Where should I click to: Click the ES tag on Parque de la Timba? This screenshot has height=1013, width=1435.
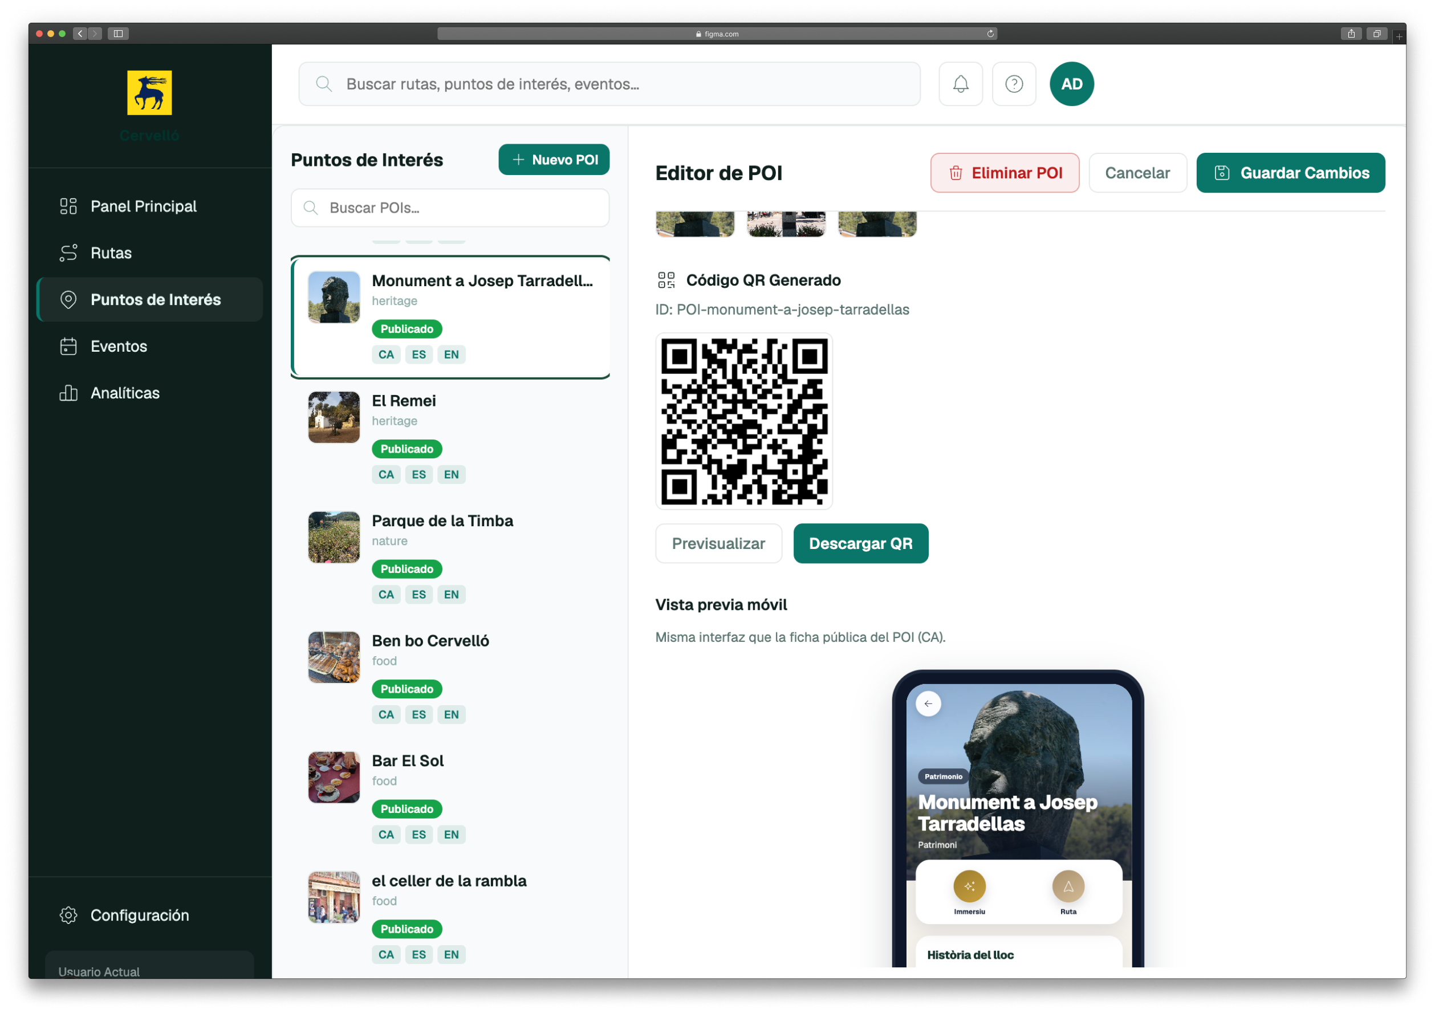coord(418,595)
